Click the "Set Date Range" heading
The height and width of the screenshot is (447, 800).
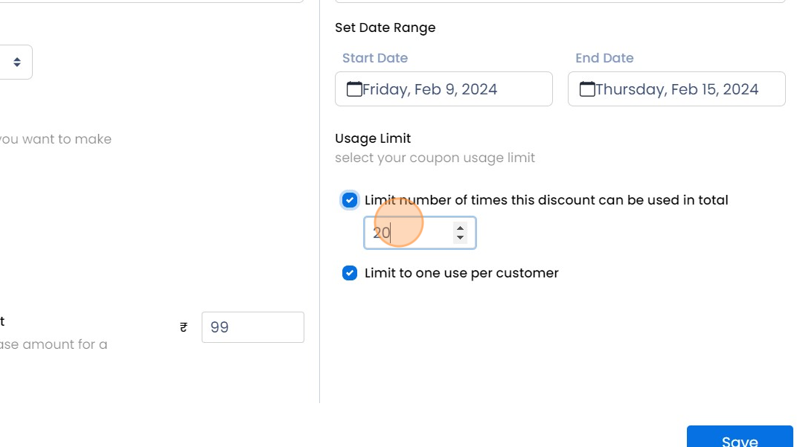point(385,28)
